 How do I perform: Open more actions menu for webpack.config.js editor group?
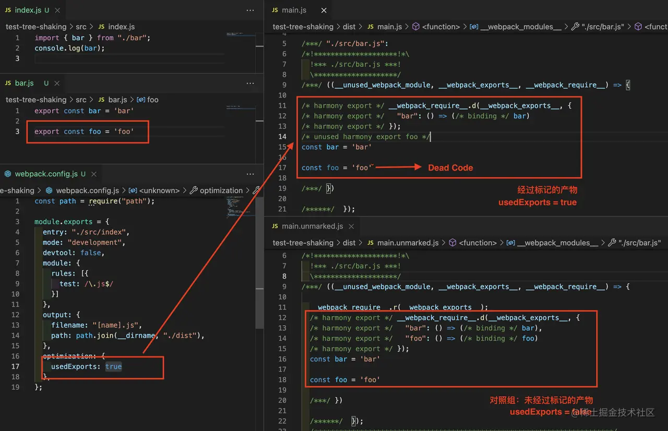250,174
